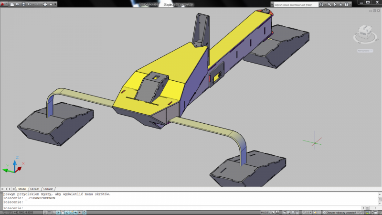Image resolution: width=382 pixels, height=215 pixels.
Task: Click the Save icon in quick access toolbar
Action: [x=22, y=4]
